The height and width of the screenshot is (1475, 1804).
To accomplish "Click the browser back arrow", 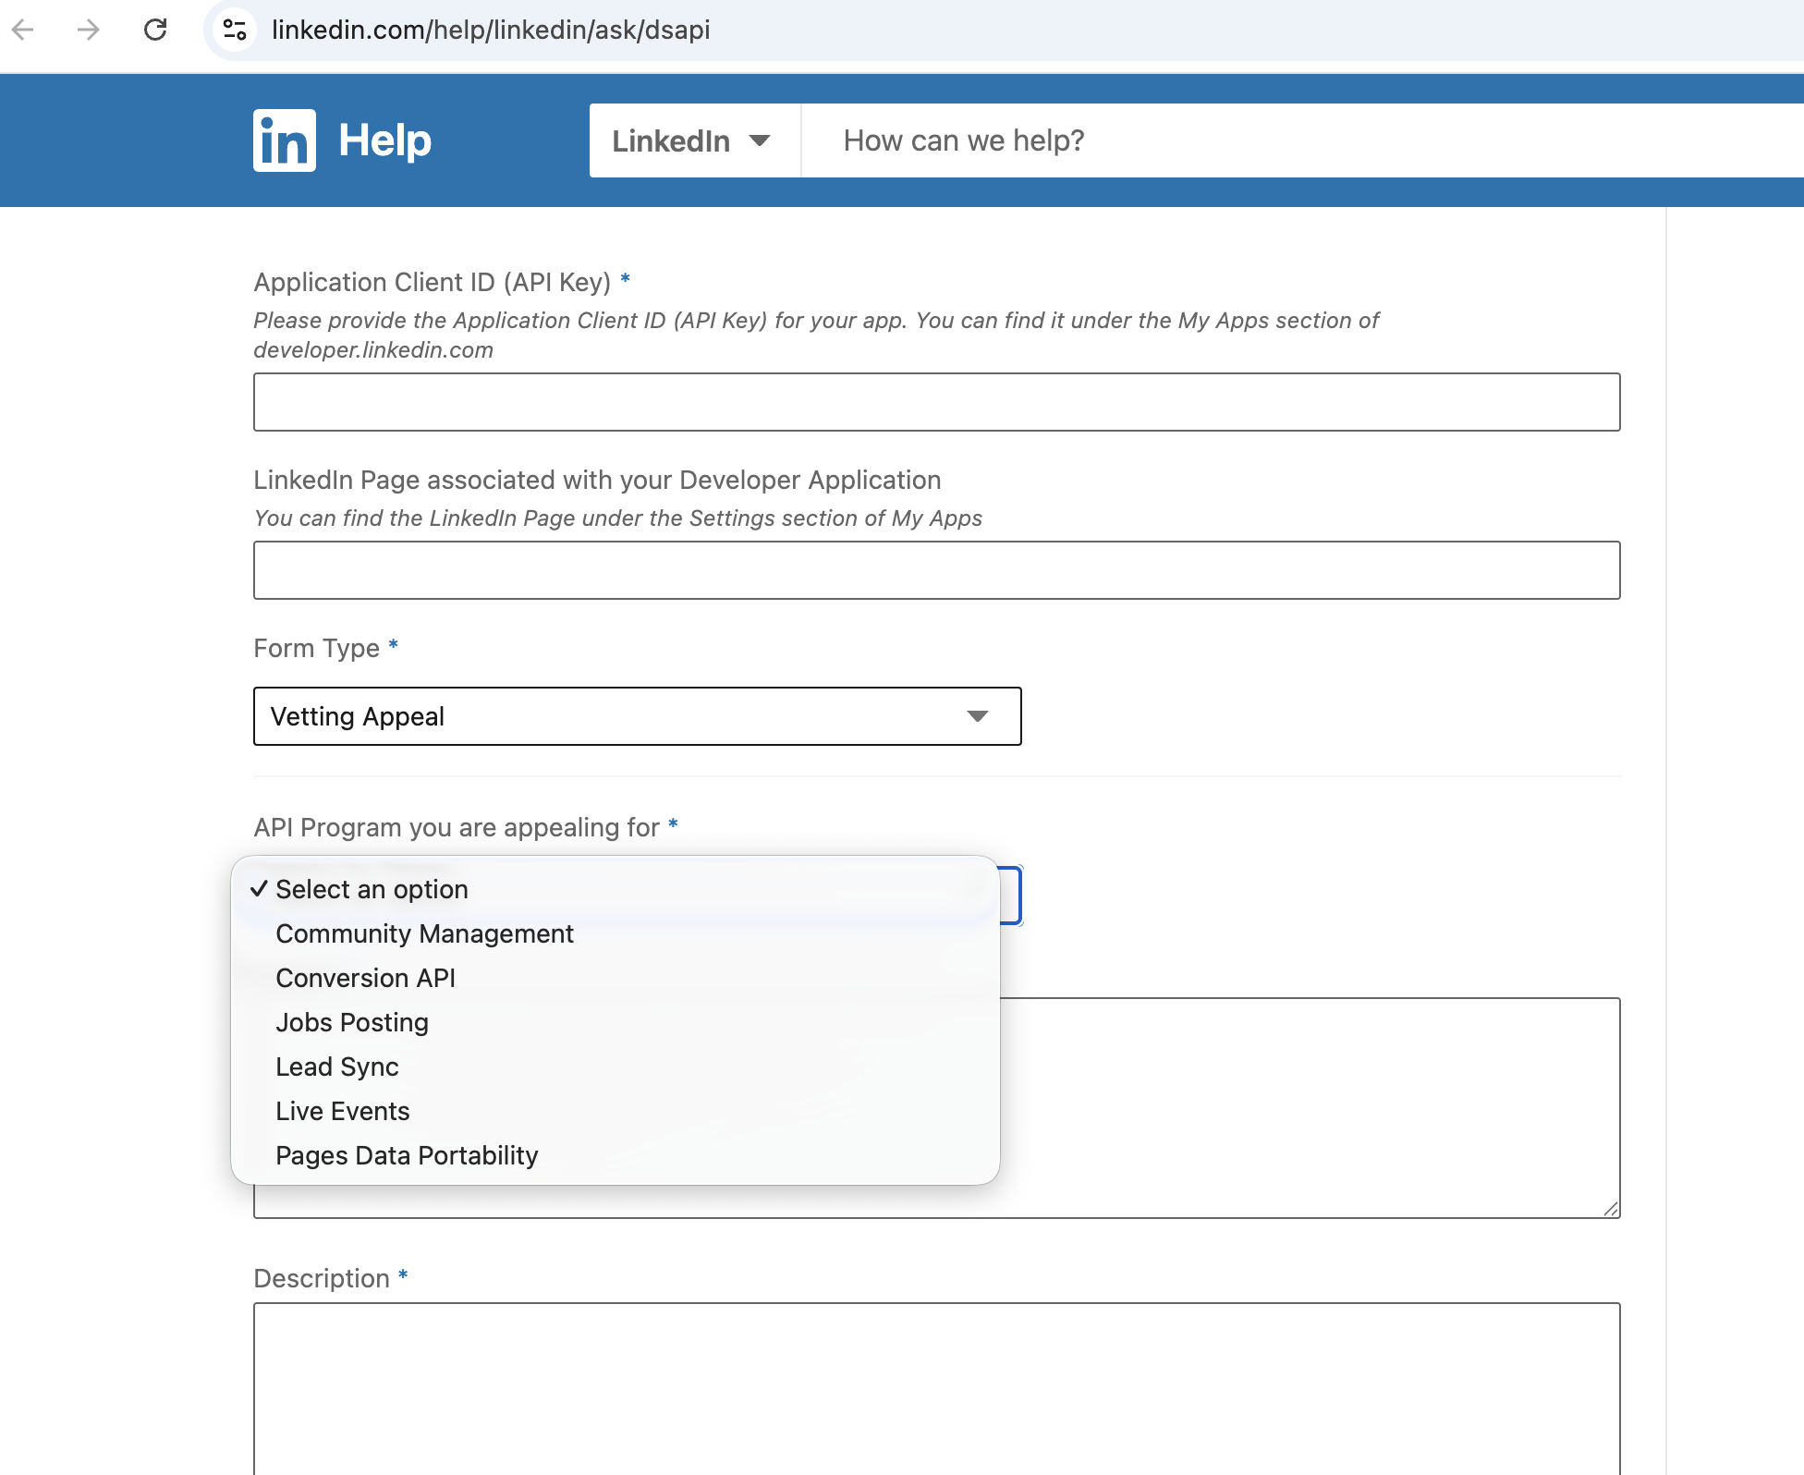I will pyautogui.click(x=23, y=30).
